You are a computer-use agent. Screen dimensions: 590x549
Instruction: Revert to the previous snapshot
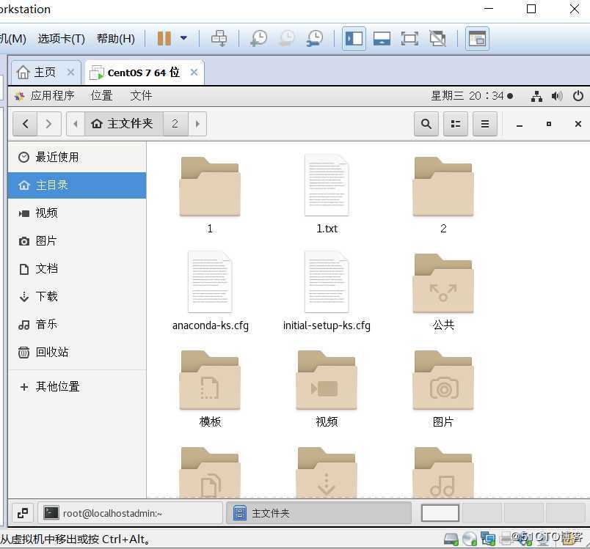[287, 38]
